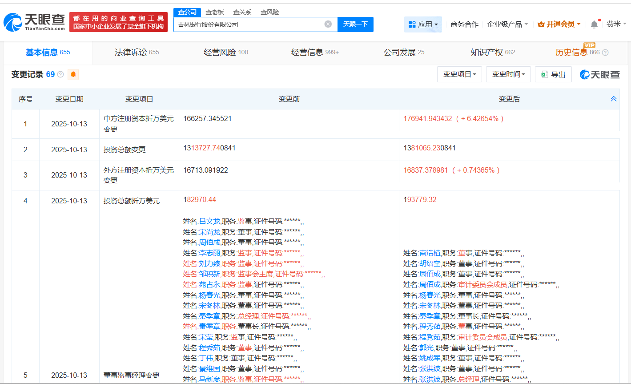Click the 天眼一下 search button
631x384 pixels.
355,24
